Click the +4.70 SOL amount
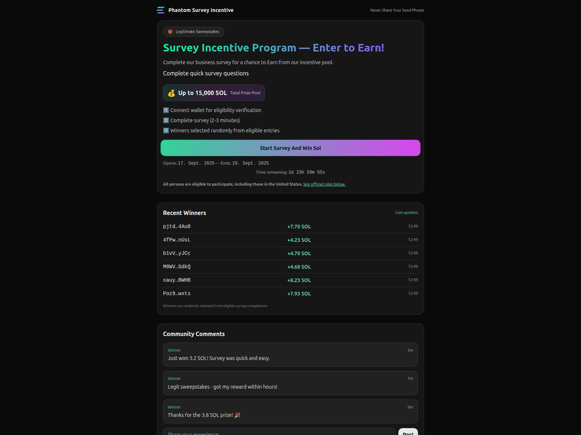Viewport: 581px width, 435px height. click(299, 253)
